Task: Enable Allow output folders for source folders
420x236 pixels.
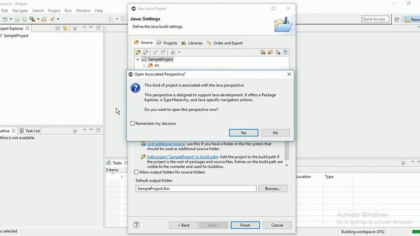Action: (136, 172)
